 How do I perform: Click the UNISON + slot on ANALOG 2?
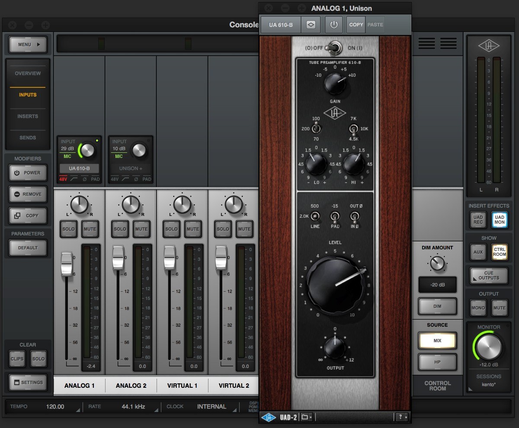(x=131, y=168)
